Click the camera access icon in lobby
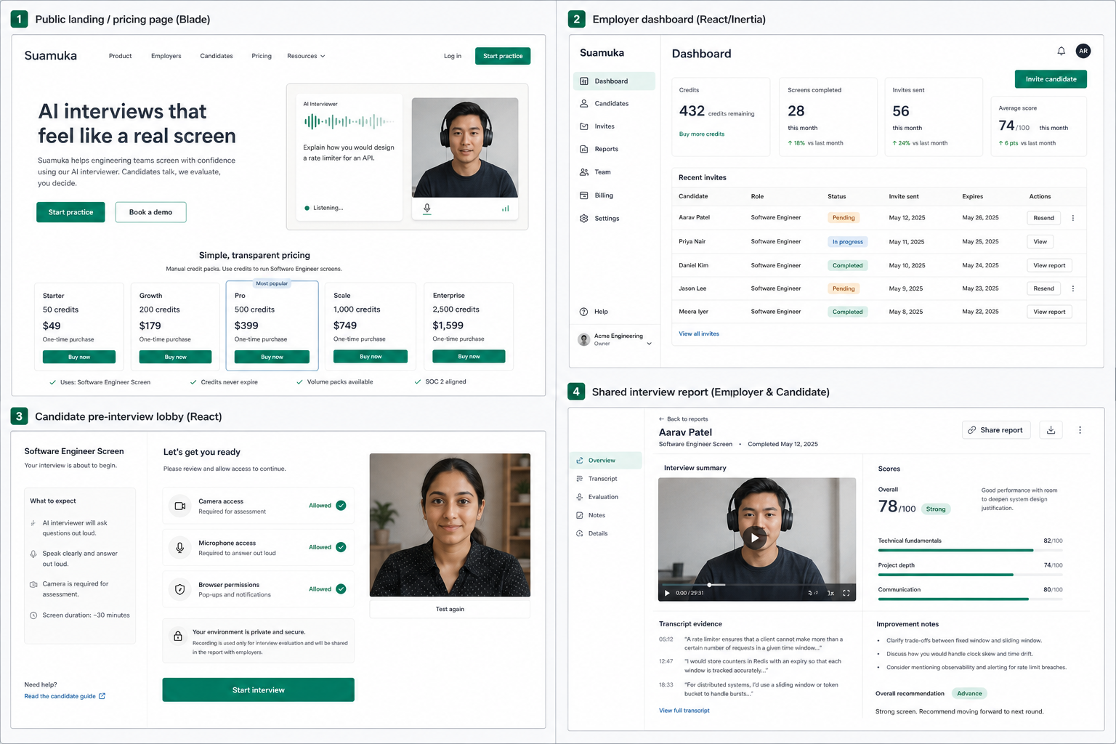This screenshot has height=744, width=1116. [x=180, y=506]
